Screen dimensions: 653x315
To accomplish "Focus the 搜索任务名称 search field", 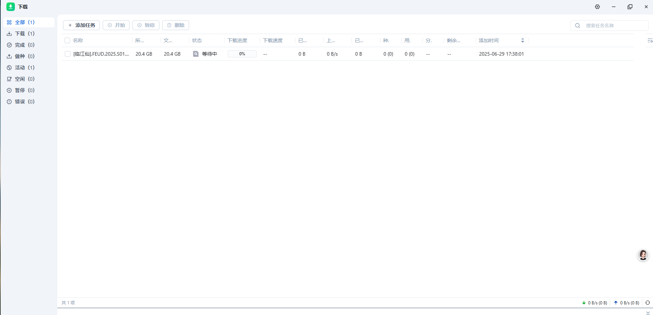I will pyautogui.click(x=609, y=26).
